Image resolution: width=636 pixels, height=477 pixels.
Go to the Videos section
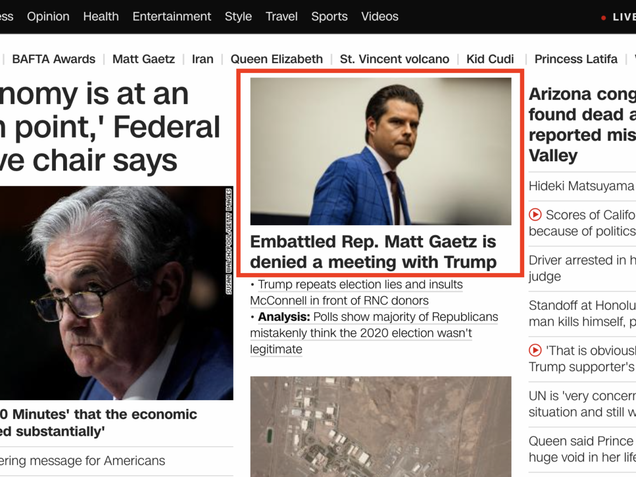pos(379,16)
